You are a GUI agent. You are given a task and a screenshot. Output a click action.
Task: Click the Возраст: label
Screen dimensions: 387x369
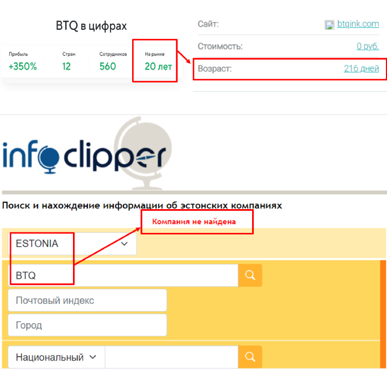215,69
